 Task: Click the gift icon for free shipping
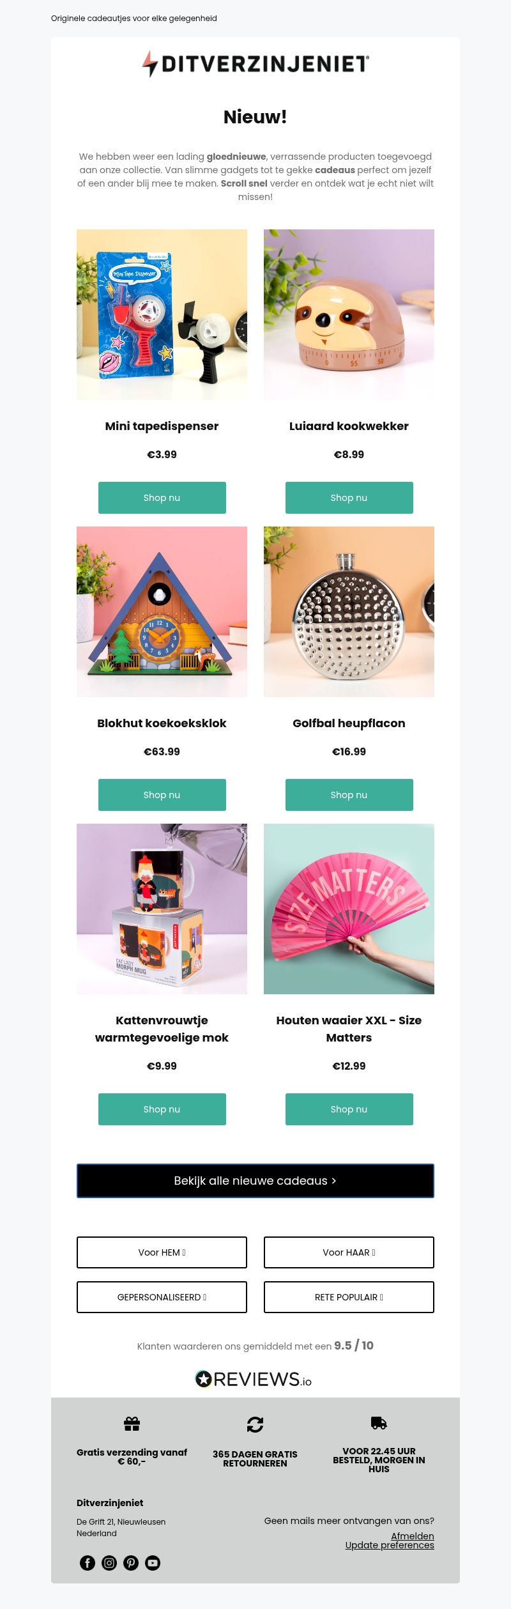132,1423
